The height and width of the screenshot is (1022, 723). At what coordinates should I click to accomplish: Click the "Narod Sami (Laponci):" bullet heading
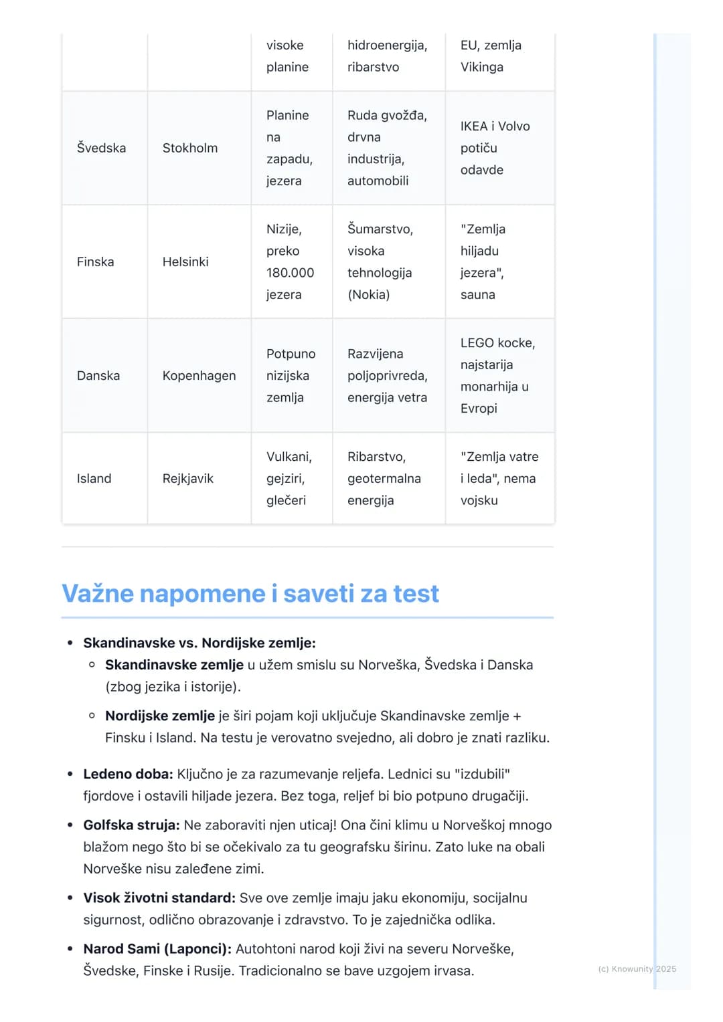pyautogui.click(x=157, y=948)
